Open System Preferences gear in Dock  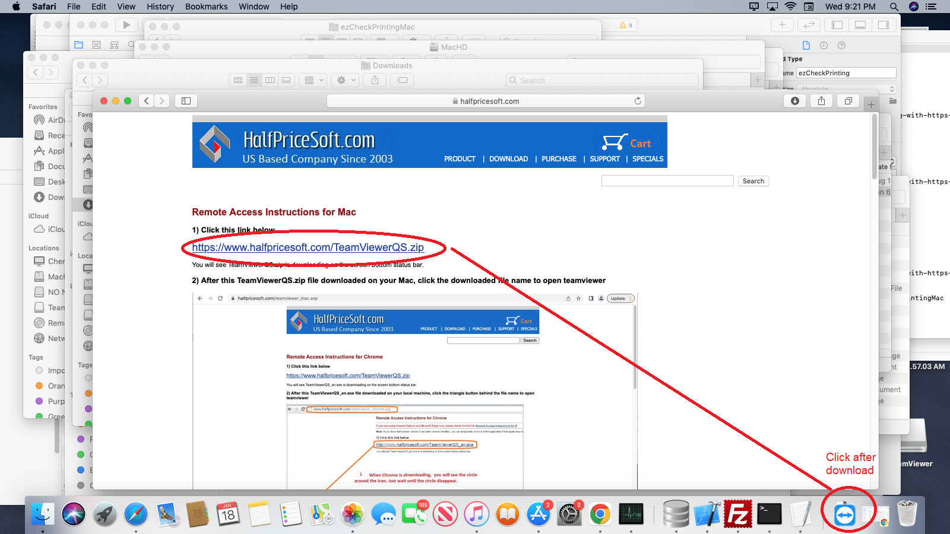pos(569,514)
